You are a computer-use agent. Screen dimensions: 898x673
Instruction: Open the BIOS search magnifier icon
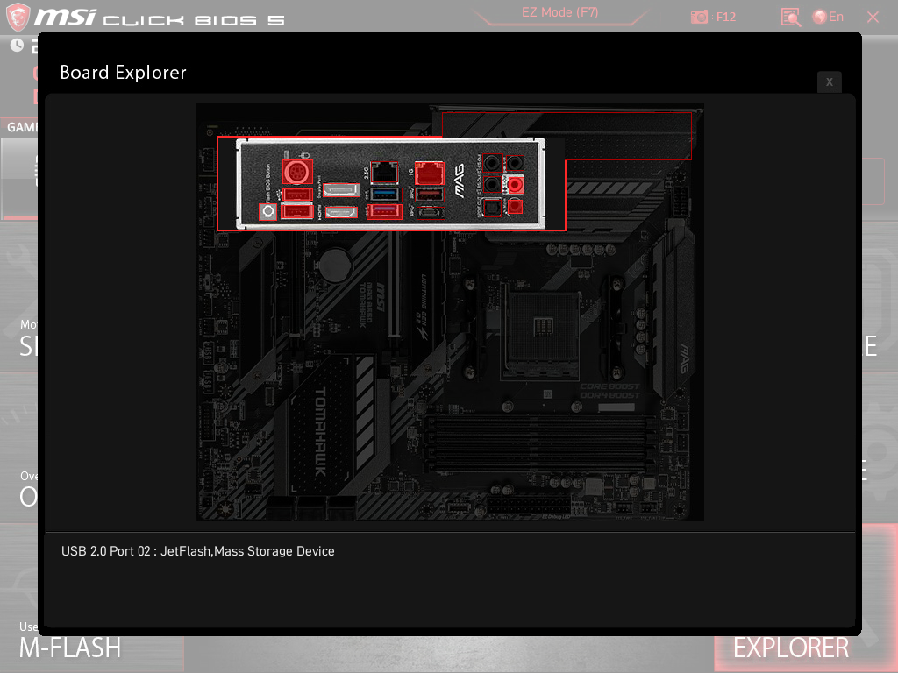pos(791,18)
